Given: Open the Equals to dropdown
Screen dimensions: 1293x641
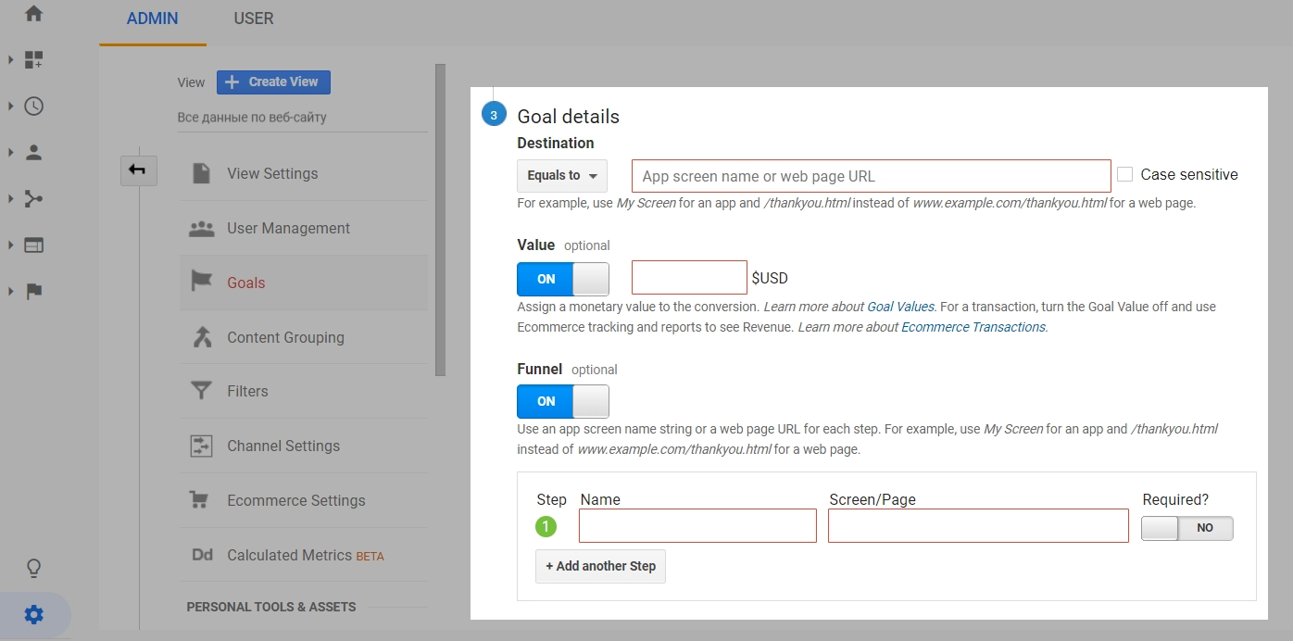Looking at the screenshot, I should [561, 175].
